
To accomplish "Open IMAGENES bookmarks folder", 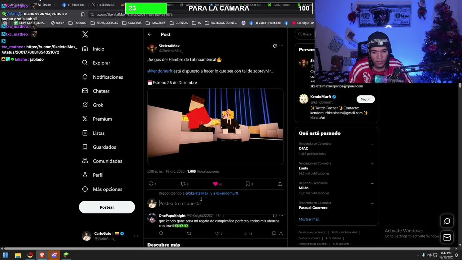I will 156,23.
